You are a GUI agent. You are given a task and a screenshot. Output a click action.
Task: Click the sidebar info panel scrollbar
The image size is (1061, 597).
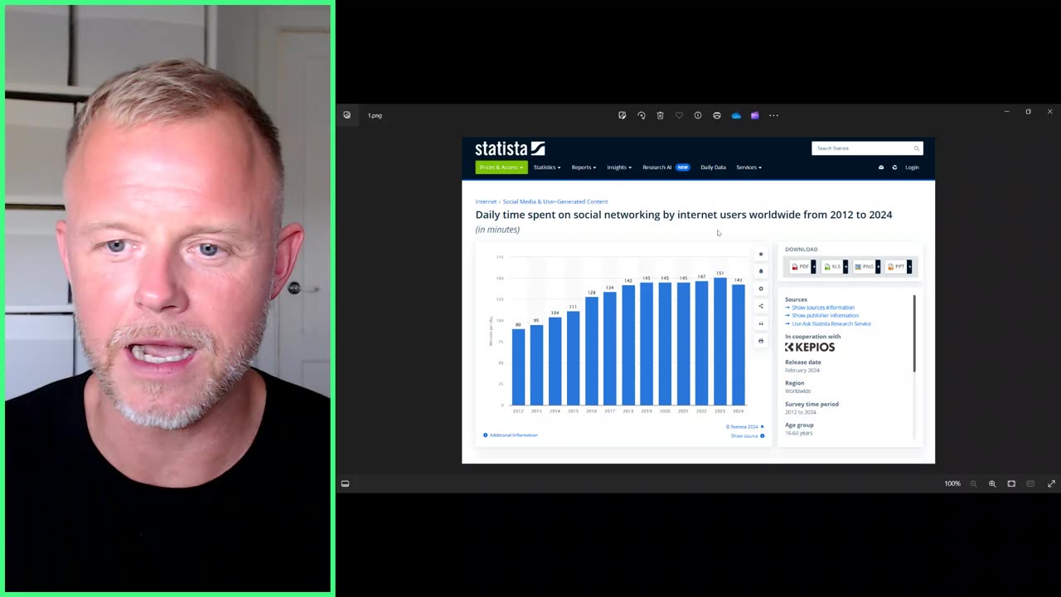(915, 333)
